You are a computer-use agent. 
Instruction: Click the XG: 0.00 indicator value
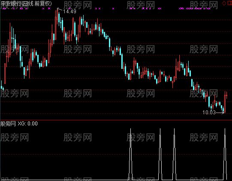tap(28, 124)
